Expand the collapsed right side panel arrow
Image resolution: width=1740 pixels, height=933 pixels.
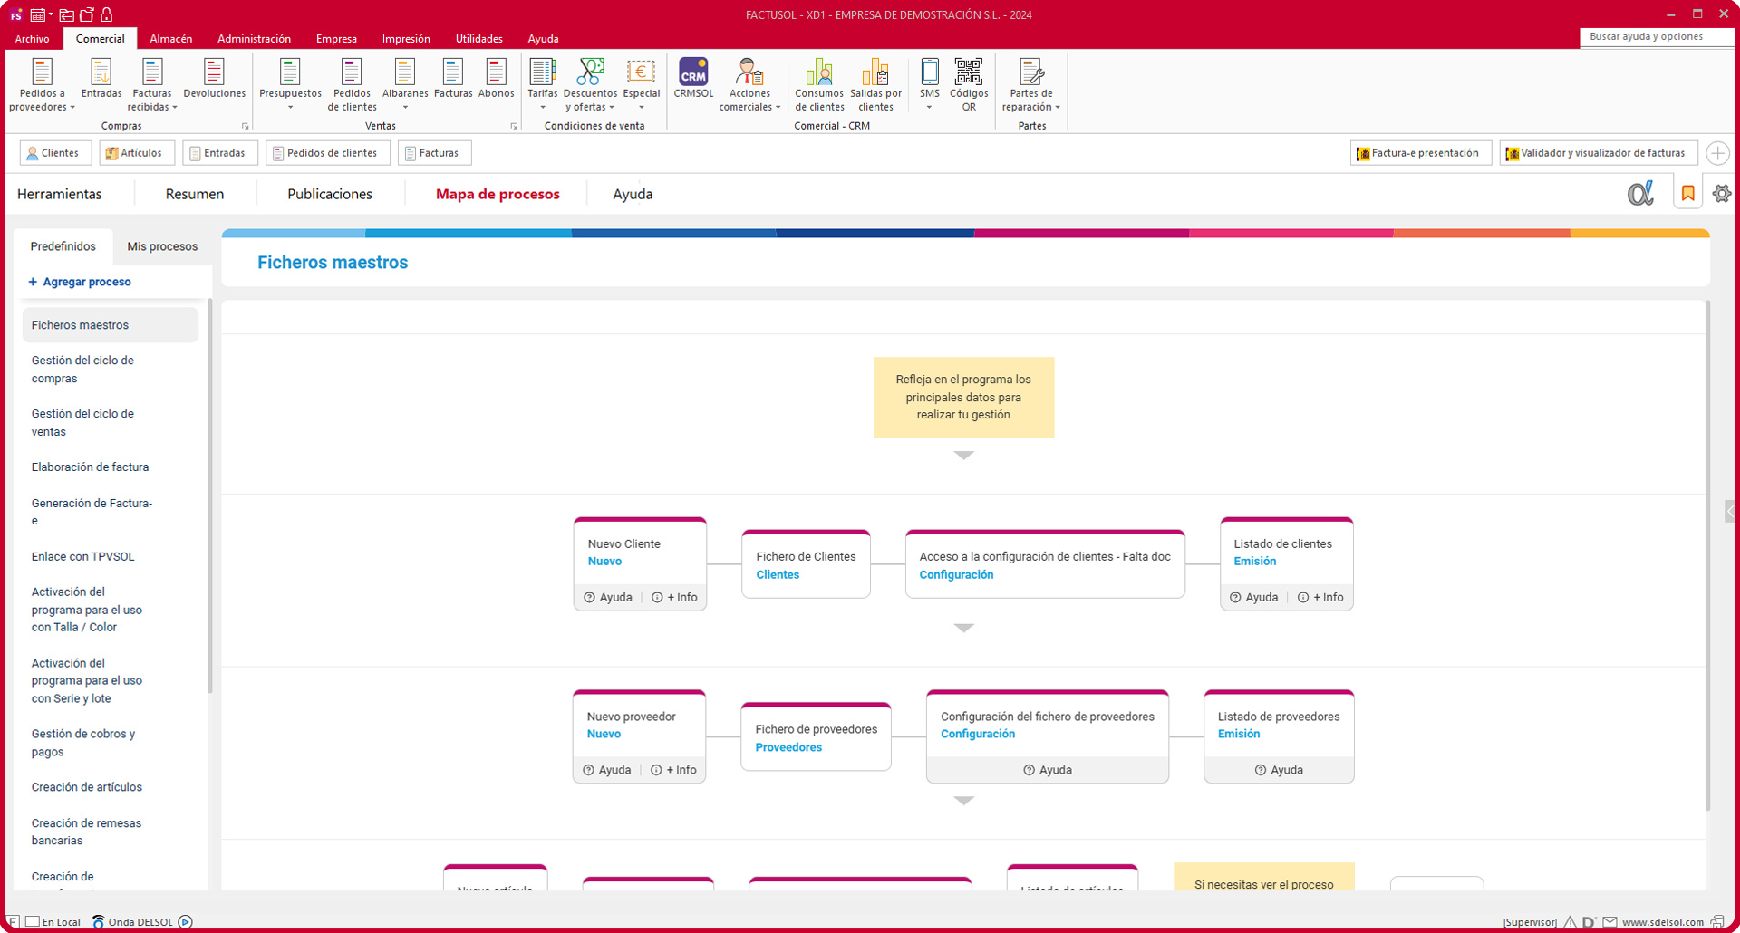1730,512
